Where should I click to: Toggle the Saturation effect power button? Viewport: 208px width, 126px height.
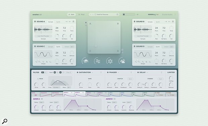point(77,72)
